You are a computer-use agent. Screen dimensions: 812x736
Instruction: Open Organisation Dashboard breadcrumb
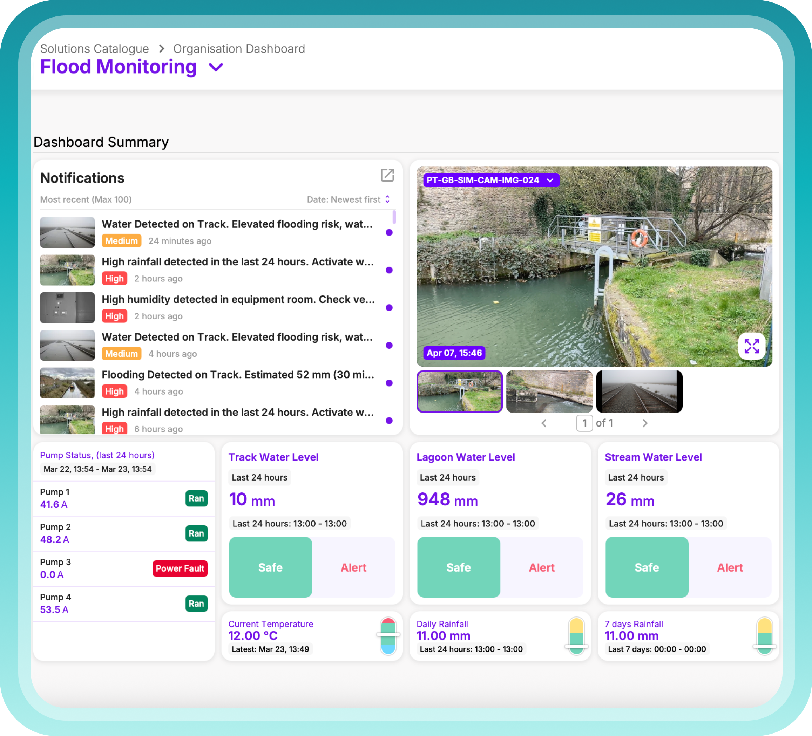[239, 49]
